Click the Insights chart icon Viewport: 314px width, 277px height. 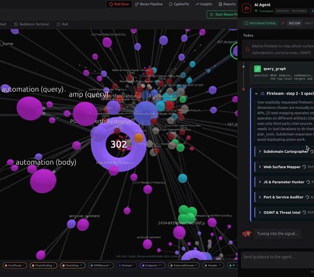point(197,4)
